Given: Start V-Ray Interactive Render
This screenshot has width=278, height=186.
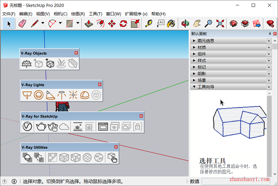Looking at the screenshot, I should [53, 127].
